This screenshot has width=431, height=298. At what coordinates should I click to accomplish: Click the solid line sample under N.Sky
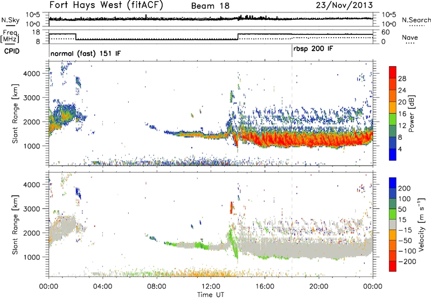pos(10,25)
